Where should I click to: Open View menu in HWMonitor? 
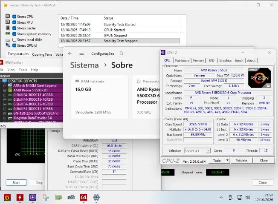11,70
